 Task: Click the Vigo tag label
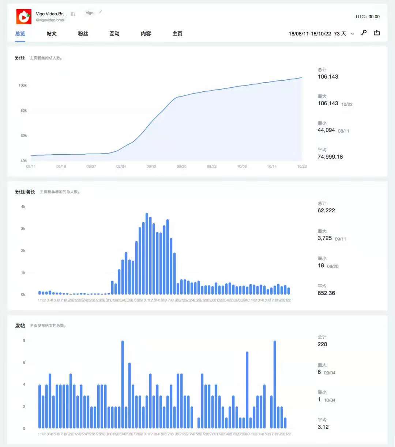[x=90, y=13]
